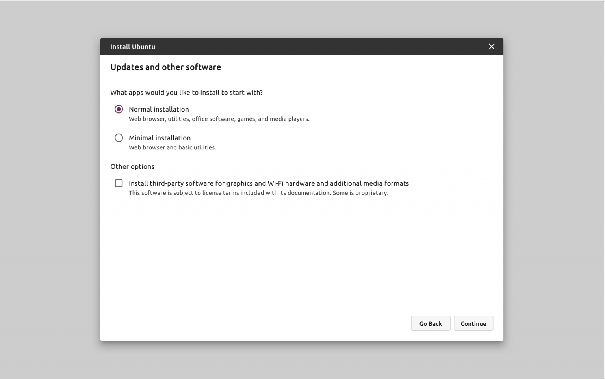The image size is (605, 379).
Task: Click 'Web browser and basic utilities.' description
Action: pyautogui.click(x=173, y=147)
